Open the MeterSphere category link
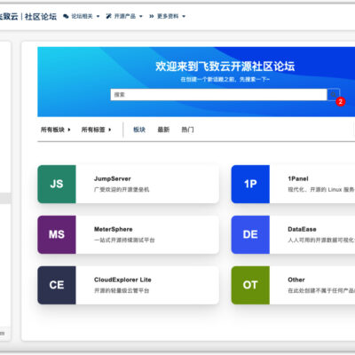The width and height of the screenshot is (355, 355). pos(114,229)
